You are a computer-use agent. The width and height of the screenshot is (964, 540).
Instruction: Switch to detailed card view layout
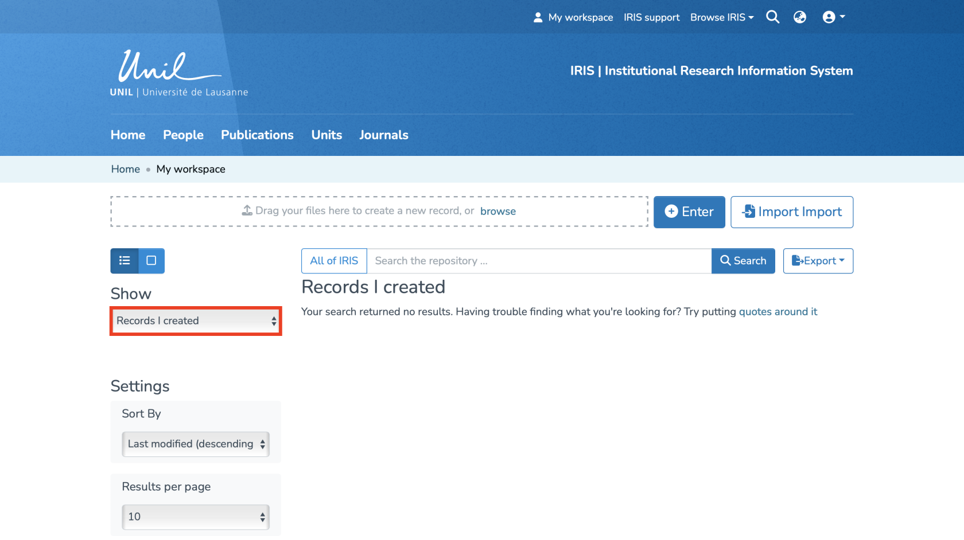151,261
